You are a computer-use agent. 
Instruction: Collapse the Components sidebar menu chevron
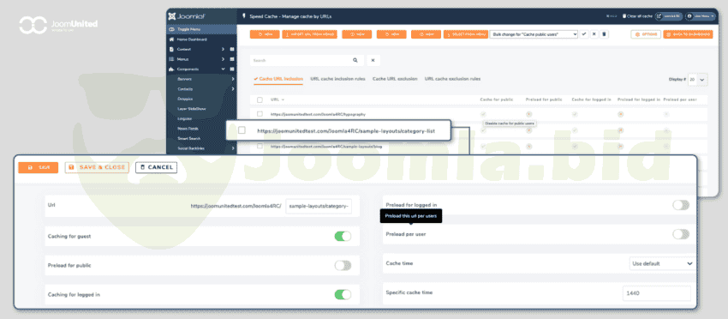(x=223, y=69)
